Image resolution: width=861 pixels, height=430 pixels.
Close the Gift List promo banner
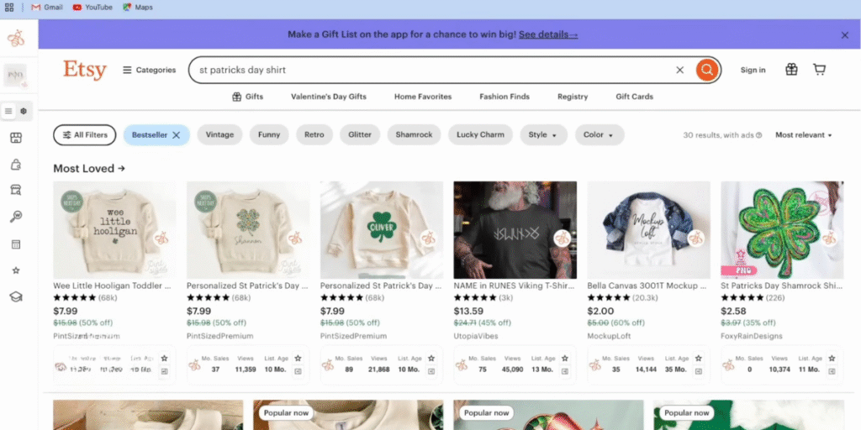point(845,35)
